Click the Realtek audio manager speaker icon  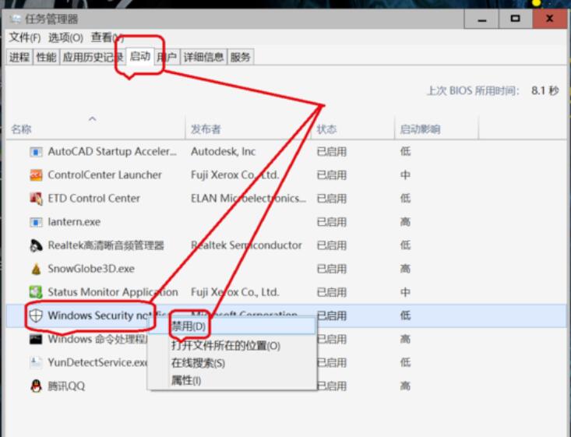pos(36,245)
